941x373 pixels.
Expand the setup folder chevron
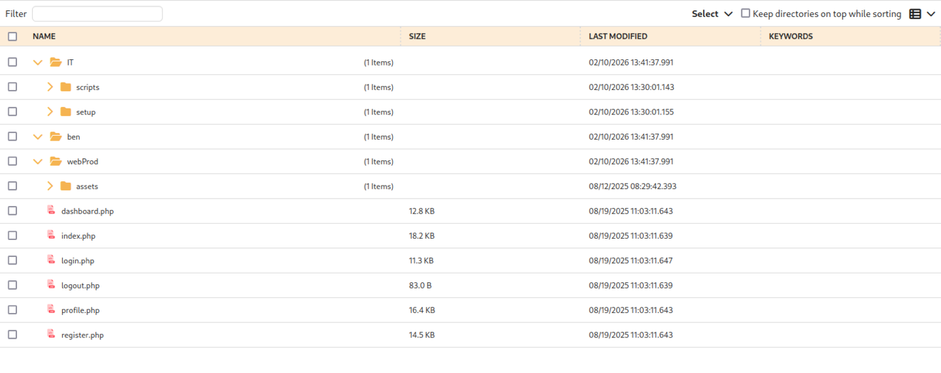coord(50,112)
